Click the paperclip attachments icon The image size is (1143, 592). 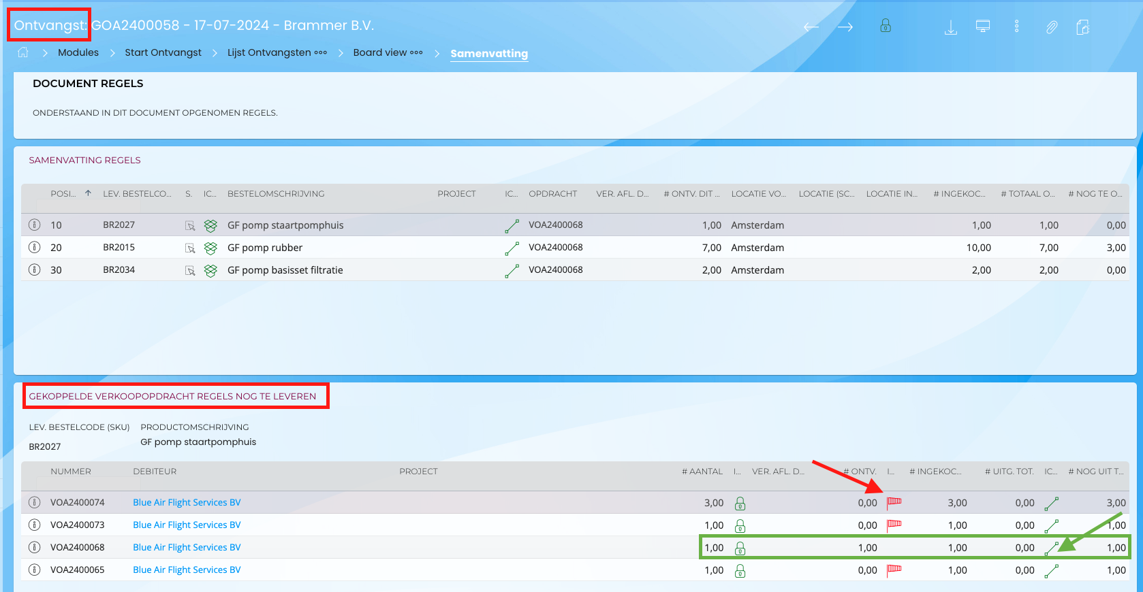(1052, 27)
